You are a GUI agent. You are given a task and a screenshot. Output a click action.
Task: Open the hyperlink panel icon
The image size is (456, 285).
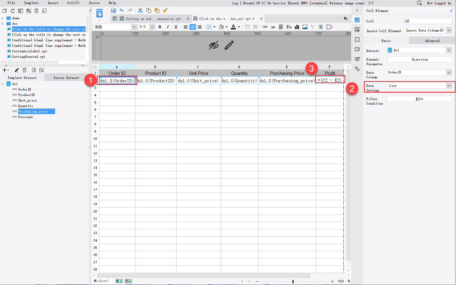(x=357, y=69)
